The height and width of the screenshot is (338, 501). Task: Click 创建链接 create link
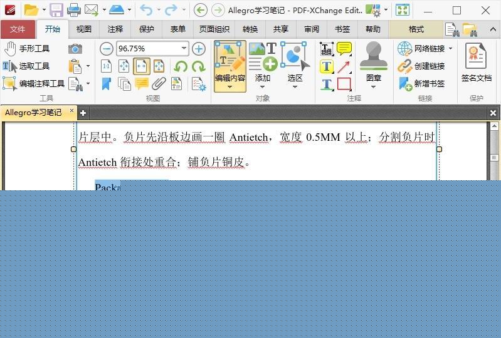click(421, 66)
